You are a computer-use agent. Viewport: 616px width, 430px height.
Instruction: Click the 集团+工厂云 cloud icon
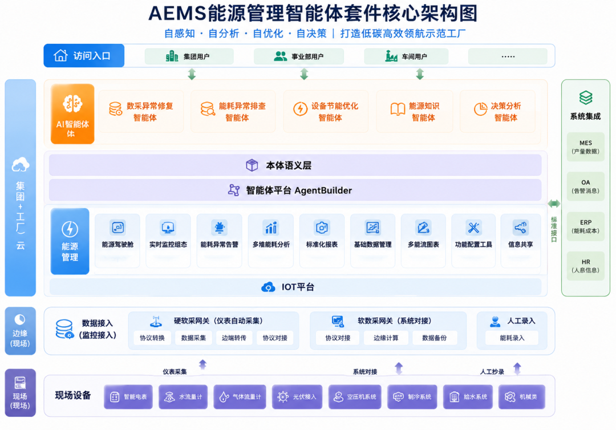point(21,165)
